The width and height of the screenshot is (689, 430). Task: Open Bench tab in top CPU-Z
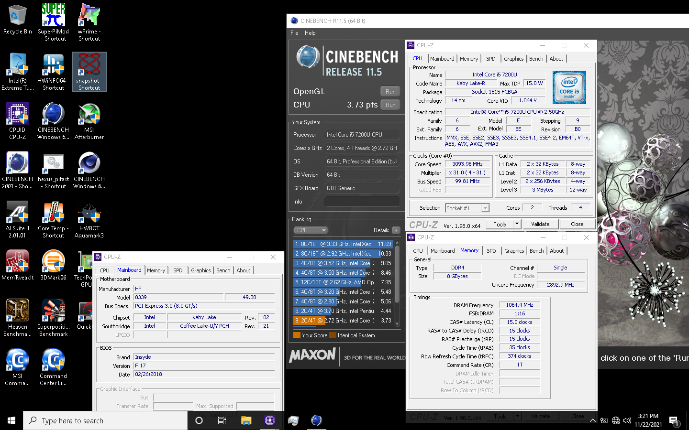(x=536, y=59)
